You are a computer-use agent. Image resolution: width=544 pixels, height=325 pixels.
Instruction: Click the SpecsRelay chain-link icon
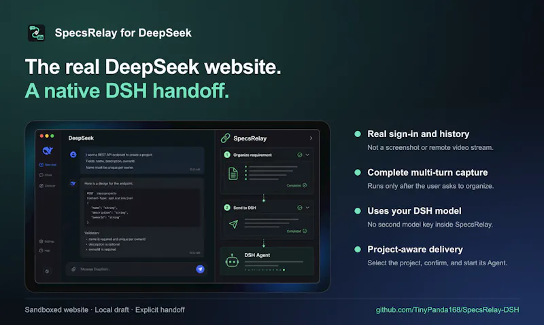(x=226, y=138)
